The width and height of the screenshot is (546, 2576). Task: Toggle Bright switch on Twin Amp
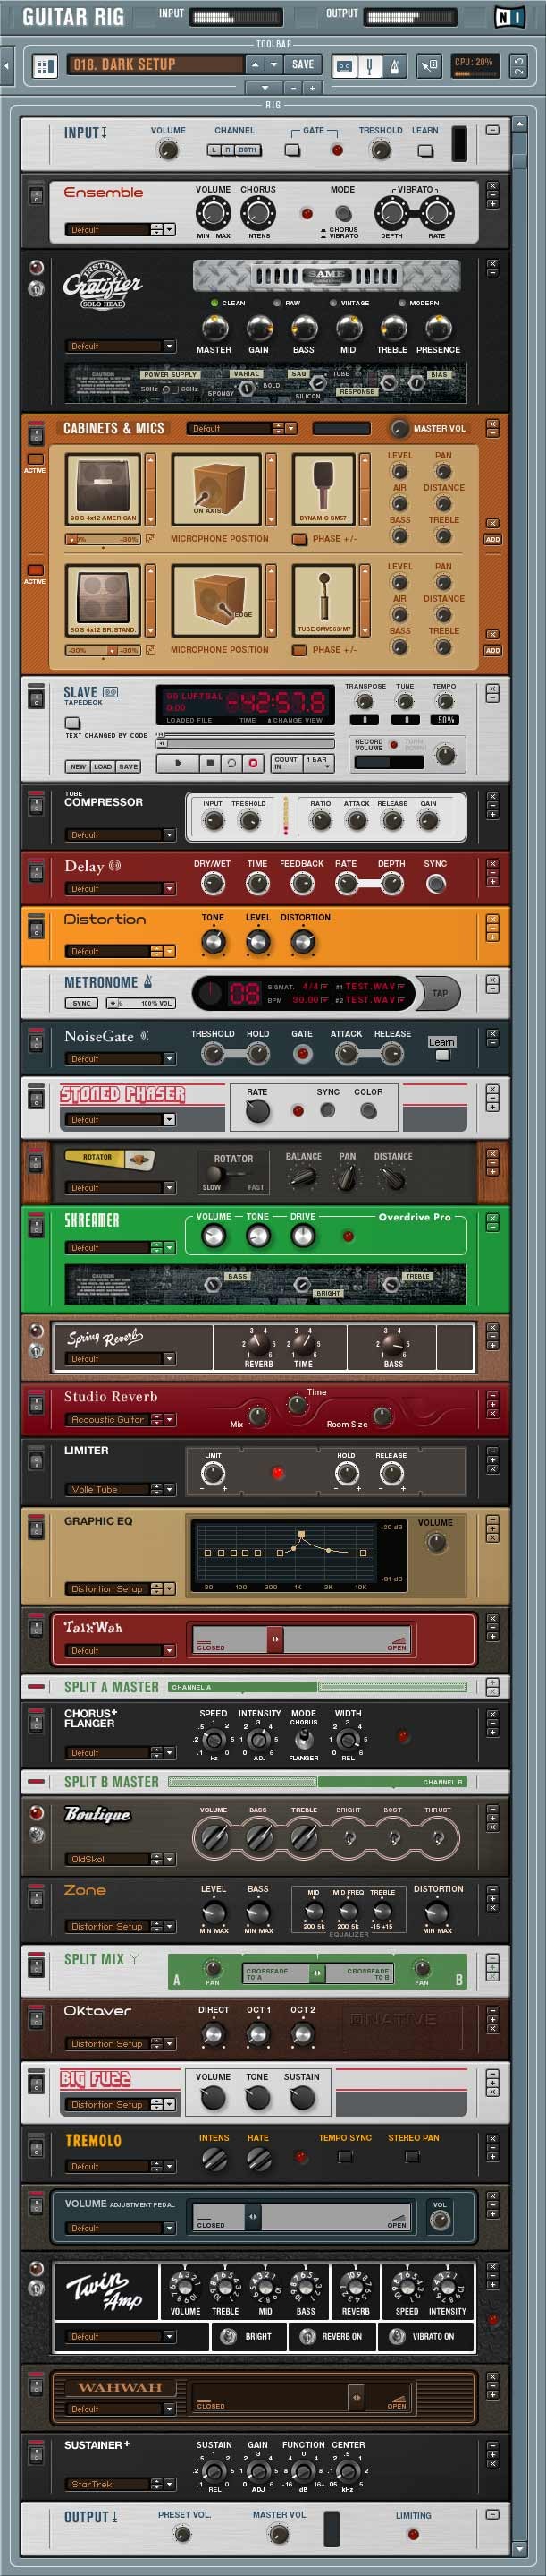224,2335
